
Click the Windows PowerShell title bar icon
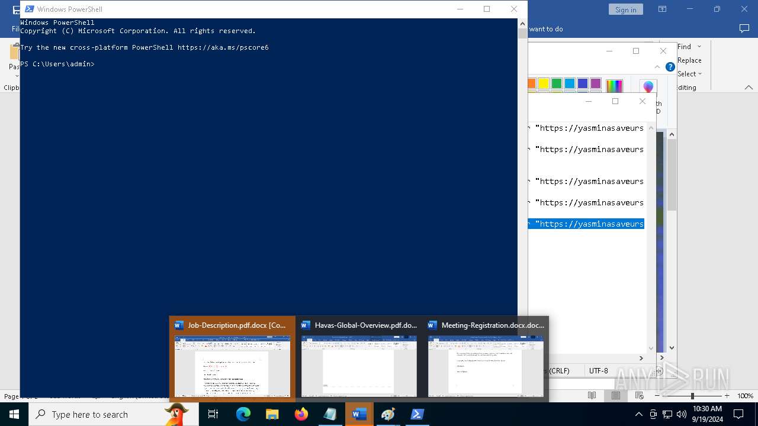coord(29,9)
